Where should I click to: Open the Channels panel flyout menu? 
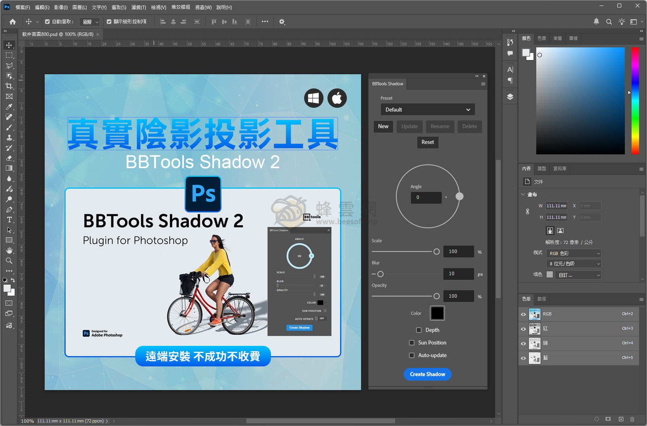(641, 299)
